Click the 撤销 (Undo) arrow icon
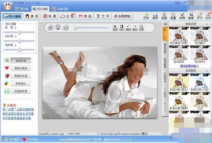Image resolution: width=212 pixels, height=143 pixels. click(128, 28)
